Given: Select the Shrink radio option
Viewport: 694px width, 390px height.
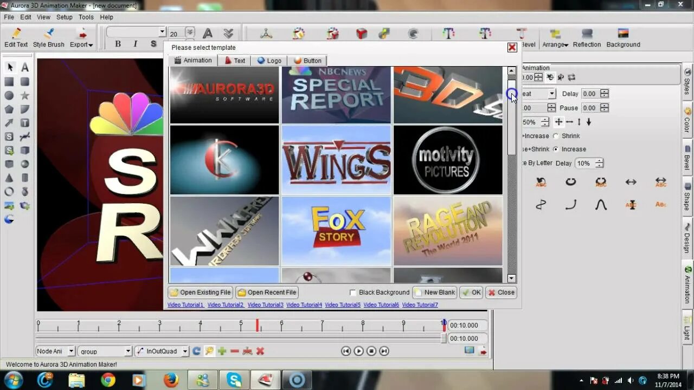Looking at the screenshot, I should (x=556, y=136).
